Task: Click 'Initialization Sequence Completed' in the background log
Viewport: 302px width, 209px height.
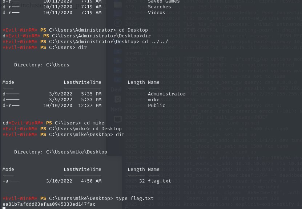Action: pos(231,187)
